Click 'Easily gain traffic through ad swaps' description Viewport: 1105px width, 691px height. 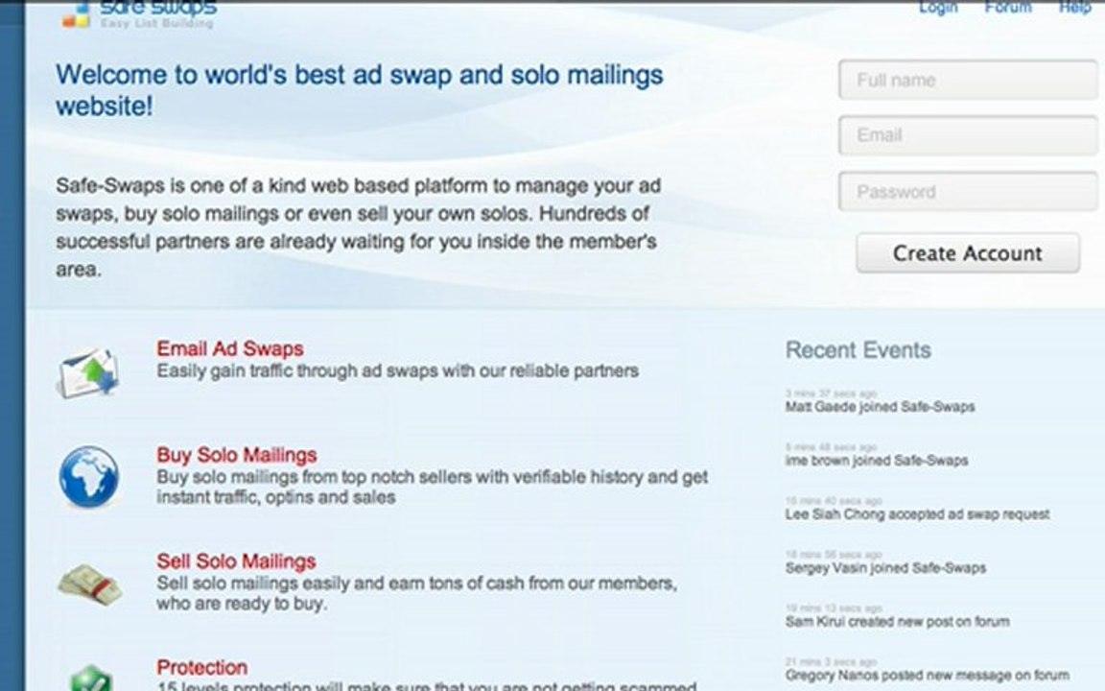coord(397,370)
